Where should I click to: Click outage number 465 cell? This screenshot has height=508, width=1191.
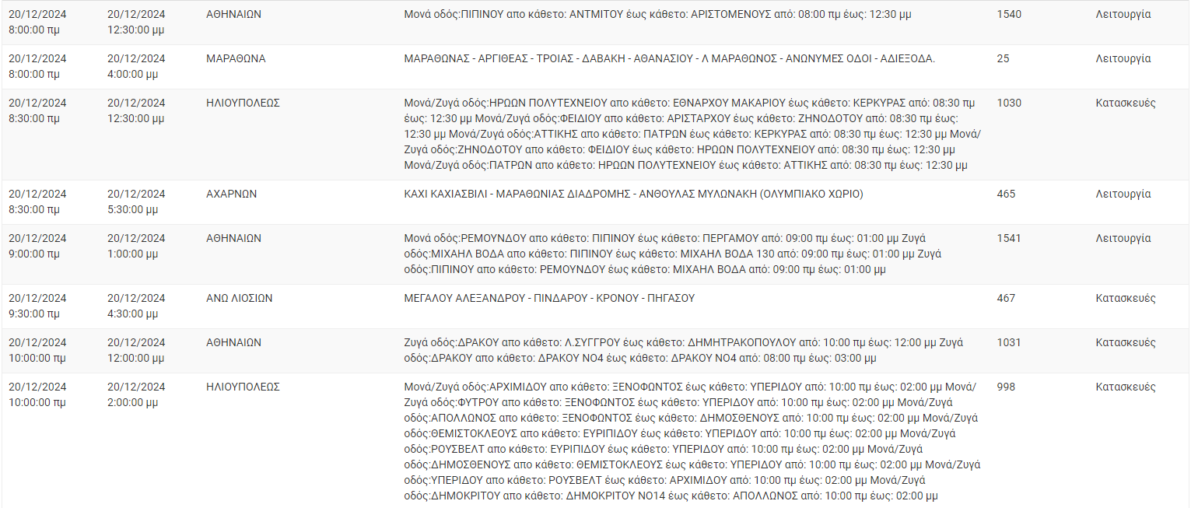point(1006,194)
